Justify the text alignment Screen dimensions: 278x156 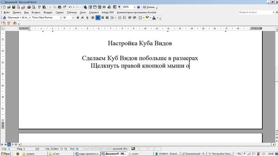107,18
